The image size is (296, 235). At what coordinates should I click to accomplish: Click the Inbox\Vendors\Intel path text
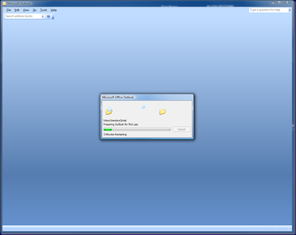[x=115, y=121]
